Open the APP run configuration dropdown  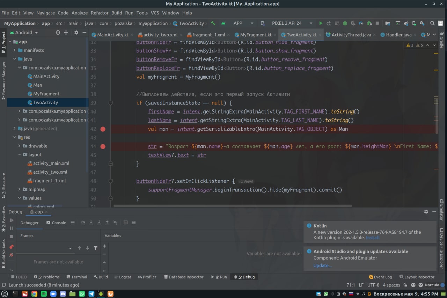tap(243, 23)
